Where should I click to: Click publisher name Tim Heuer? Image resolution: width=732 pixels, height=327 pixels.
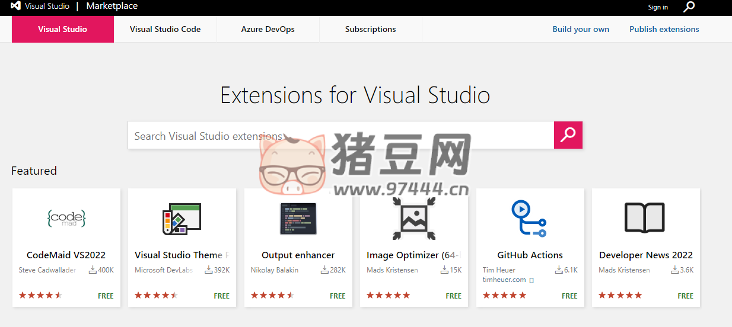[x=499, y=270]
